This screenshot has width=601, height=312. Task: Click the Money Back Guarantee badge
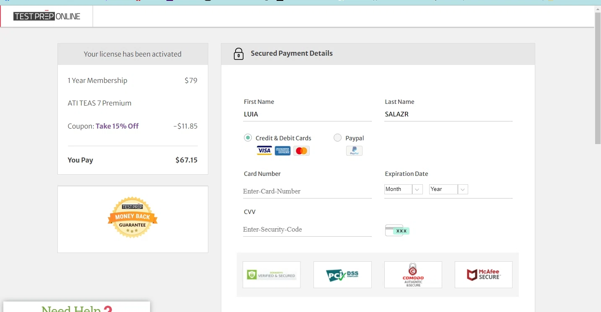[x=132, y=217]
